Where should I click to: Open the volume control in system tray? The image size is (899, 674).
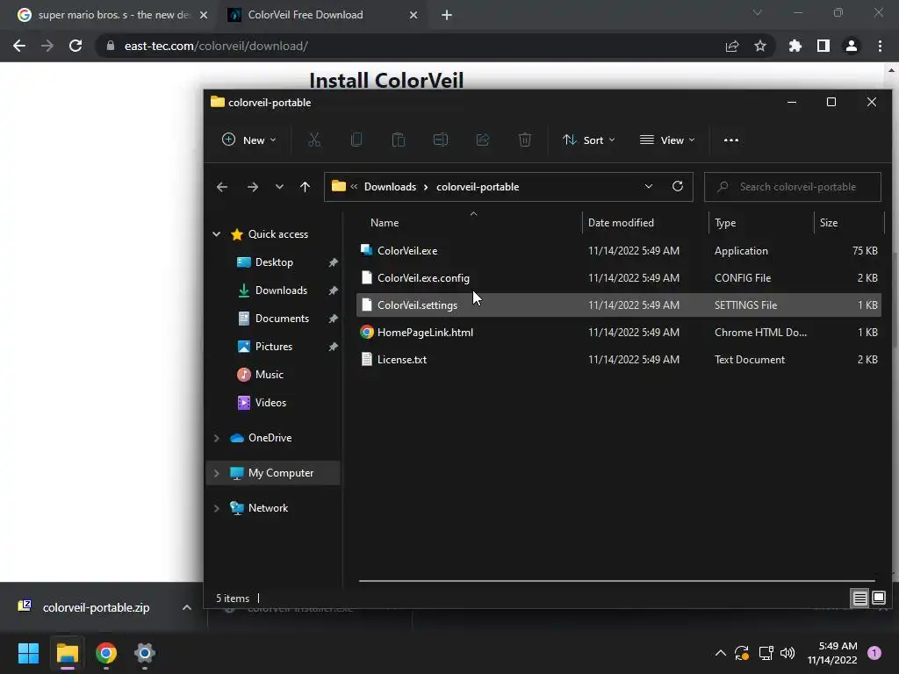[788, 653]
